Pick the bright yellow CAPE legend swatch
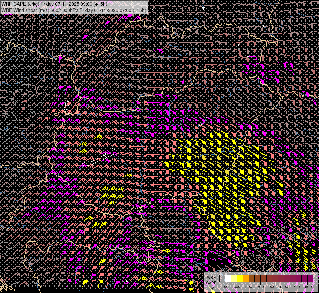 [x=240, y=279]
